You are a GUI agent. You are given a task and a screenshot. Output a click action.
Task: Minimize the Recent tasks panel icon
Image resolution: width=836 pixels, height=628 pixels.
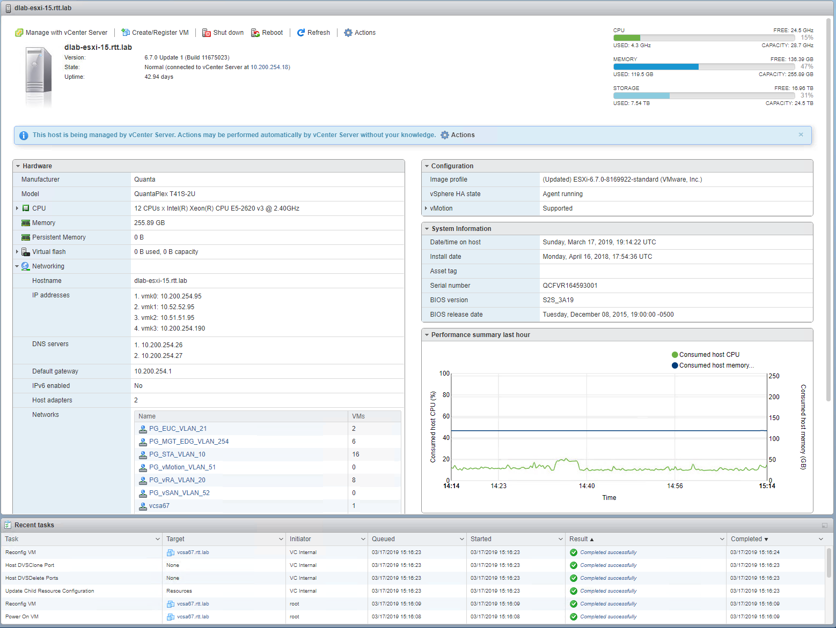pyautogui.click(x=825, y=525)
